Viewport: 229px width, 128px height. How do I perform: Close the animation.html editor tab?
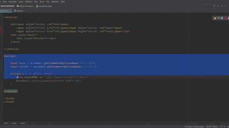(x=10, y=11)
